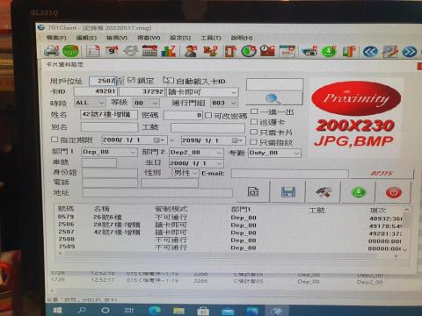Open the 部門1 Dep_00 dropdown
The height and width of the screenshot is (316, 422).
click(x=109, y=152)
